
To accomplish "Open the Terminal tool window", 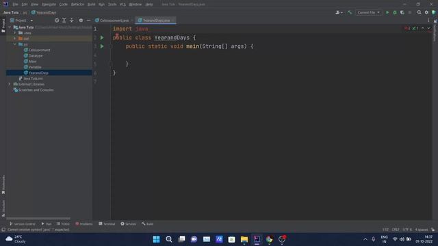I will tap(107, 224).
